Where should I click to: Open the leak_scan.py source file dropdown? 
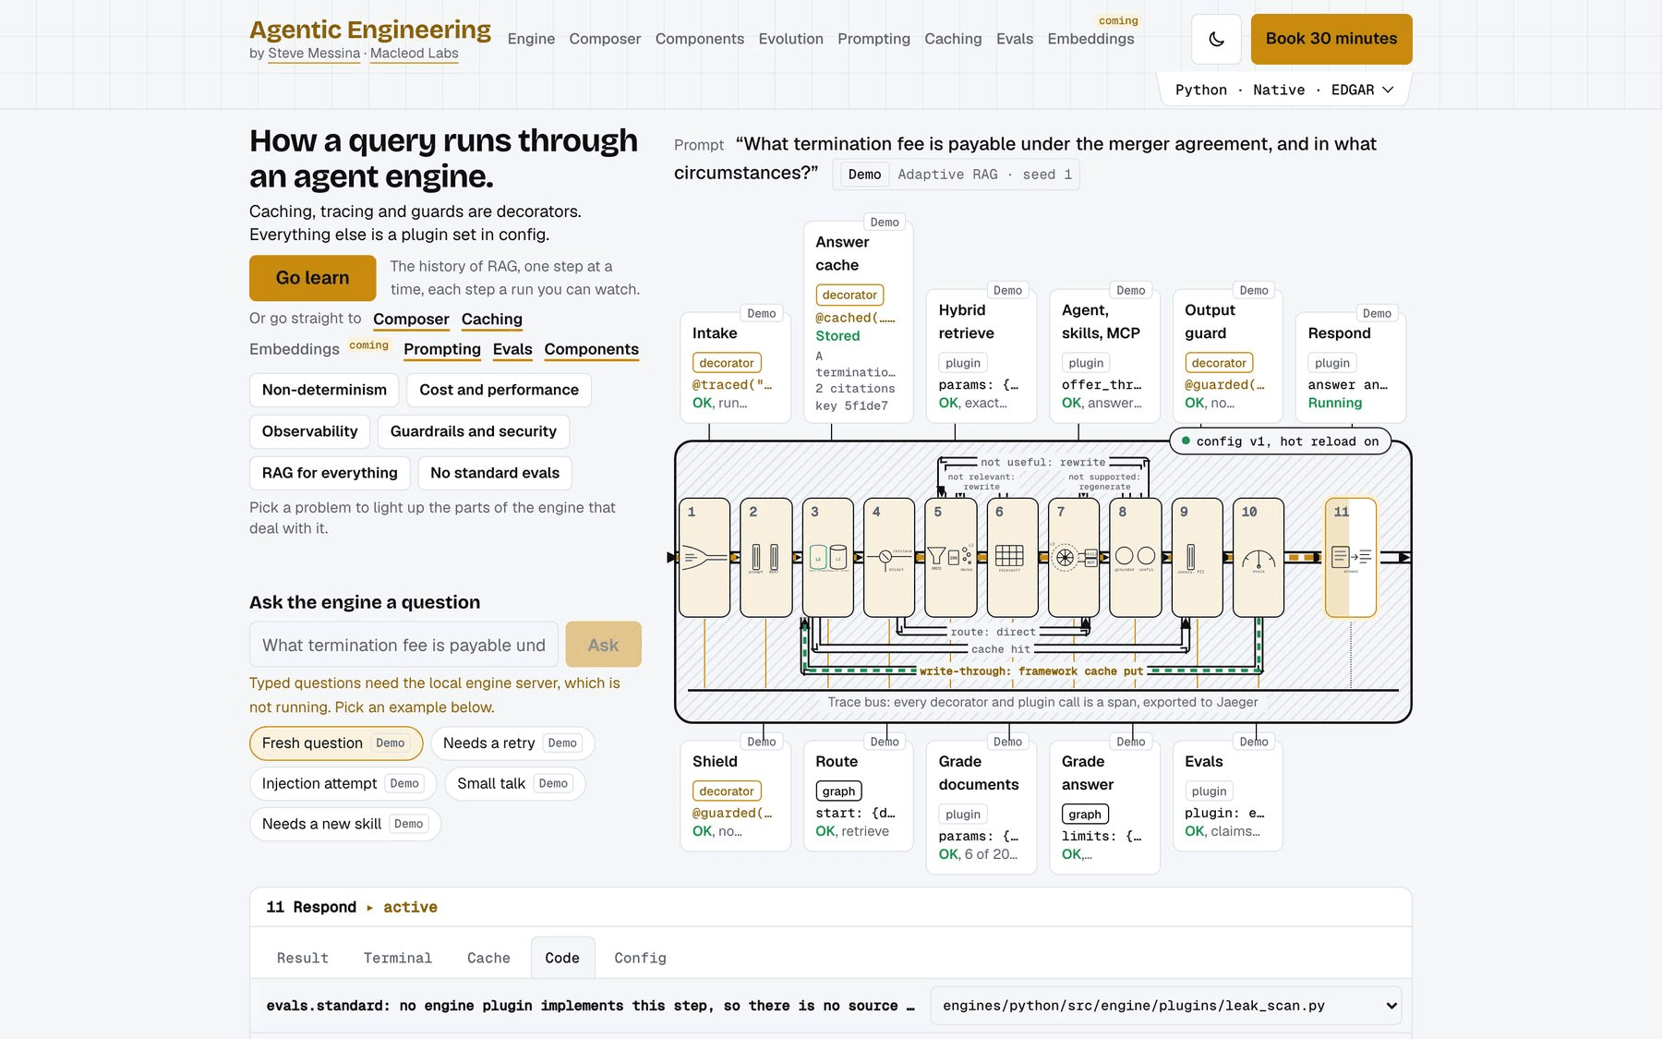pyautogui.click(x=1165, y=1006)
